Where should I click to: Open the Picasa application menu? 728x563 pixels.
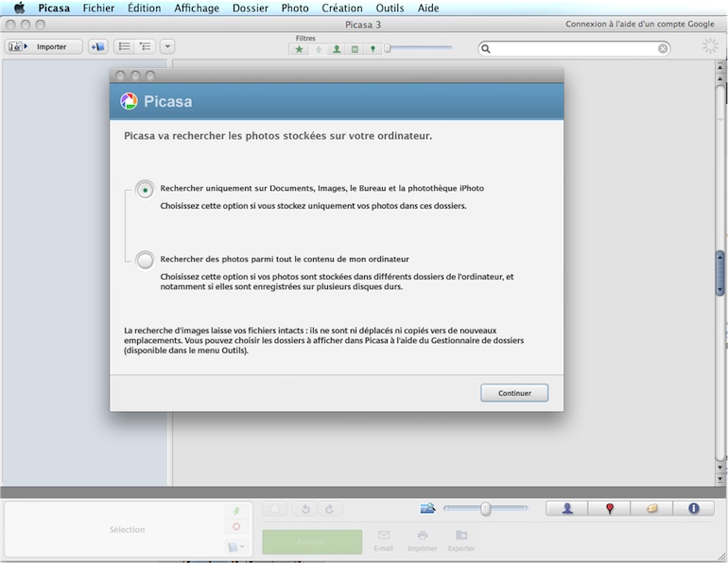point(54,8)
